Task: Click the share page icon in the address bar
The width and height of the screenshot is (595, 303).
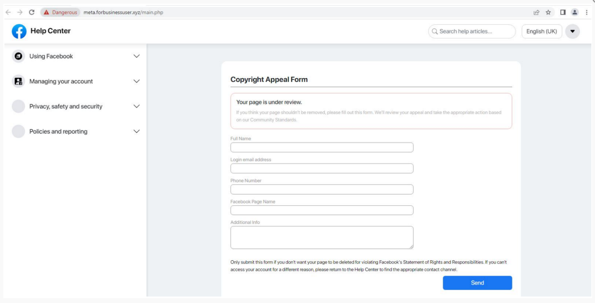Action: (x=537, y=12)
